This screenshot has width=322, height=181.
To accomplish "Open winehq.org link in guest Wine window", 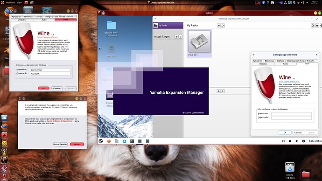I will click(289, 82).
